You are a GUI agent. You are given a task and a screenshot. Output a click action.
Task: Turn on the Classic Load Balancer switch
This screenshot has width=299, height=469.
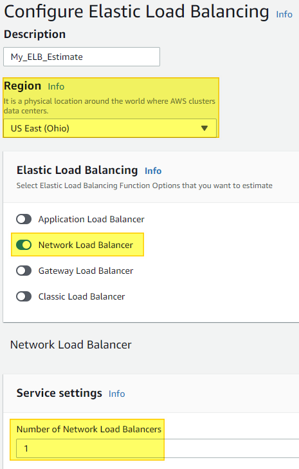coord(24,296)
